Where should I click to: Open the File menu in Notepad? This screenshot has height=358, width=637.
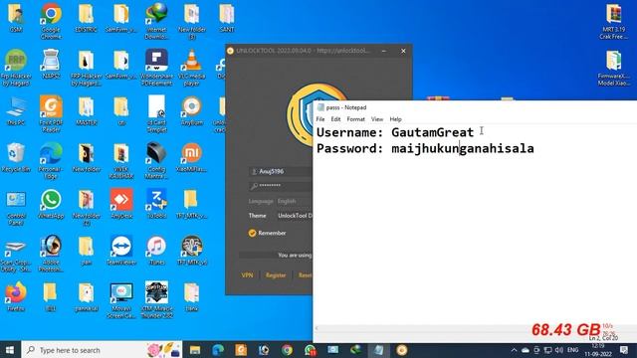(x=320, y=119)
